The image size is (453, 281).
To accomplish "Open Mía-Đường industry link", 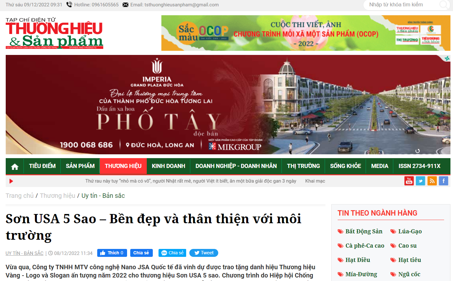I will point(362,274).
